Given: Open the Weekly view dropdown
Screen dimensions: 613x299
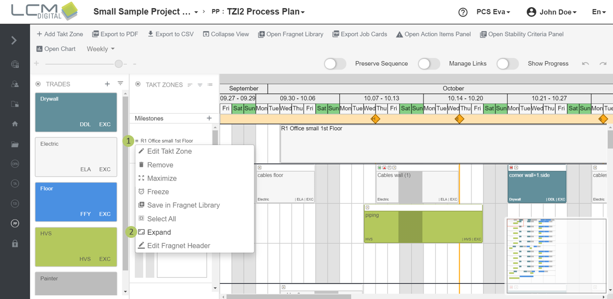Looking at the screenshot, I should click(x=101, y=49).
